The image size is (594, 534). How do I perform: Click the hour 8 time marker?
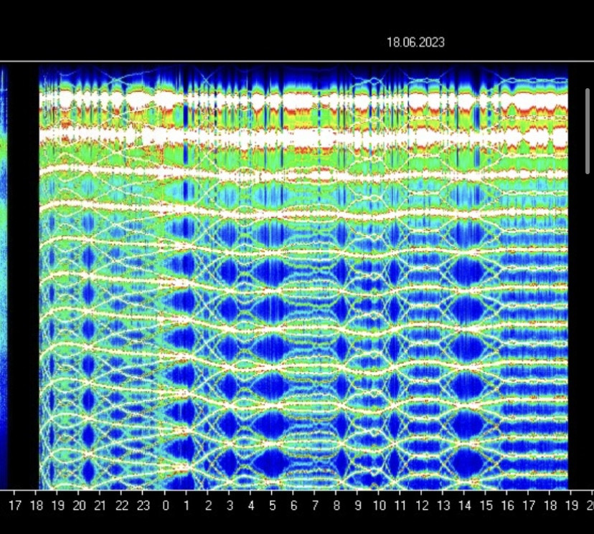point(336,506)
